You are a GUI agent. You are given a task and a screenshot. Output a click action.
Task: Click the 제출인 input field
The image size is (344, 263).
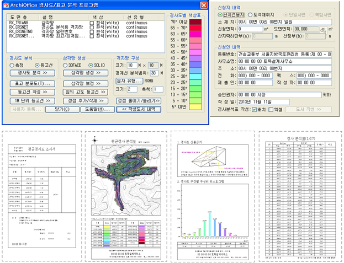tap(255, 83)
